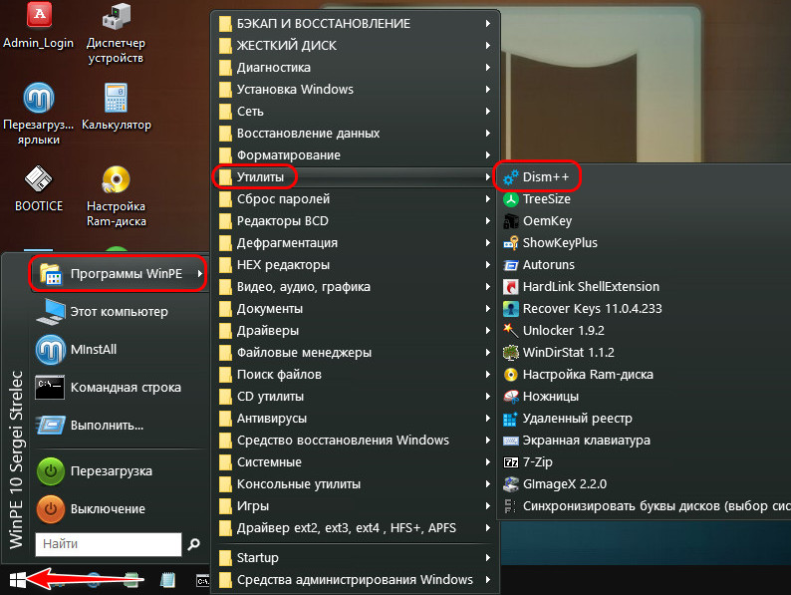This screenshot has width=791, height=595.
Task: Focus the Найти search field
Action: (109, 544)
